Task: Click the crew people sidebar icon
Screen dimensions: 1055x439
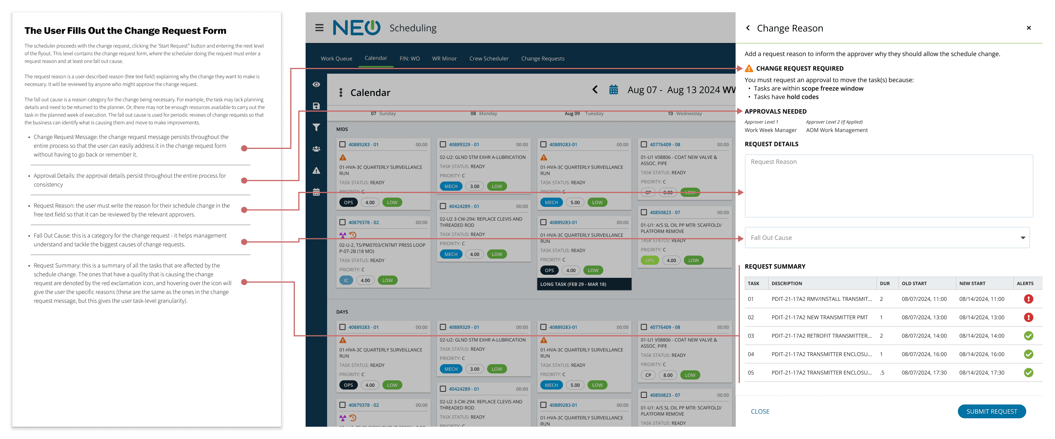Action: 316,149
